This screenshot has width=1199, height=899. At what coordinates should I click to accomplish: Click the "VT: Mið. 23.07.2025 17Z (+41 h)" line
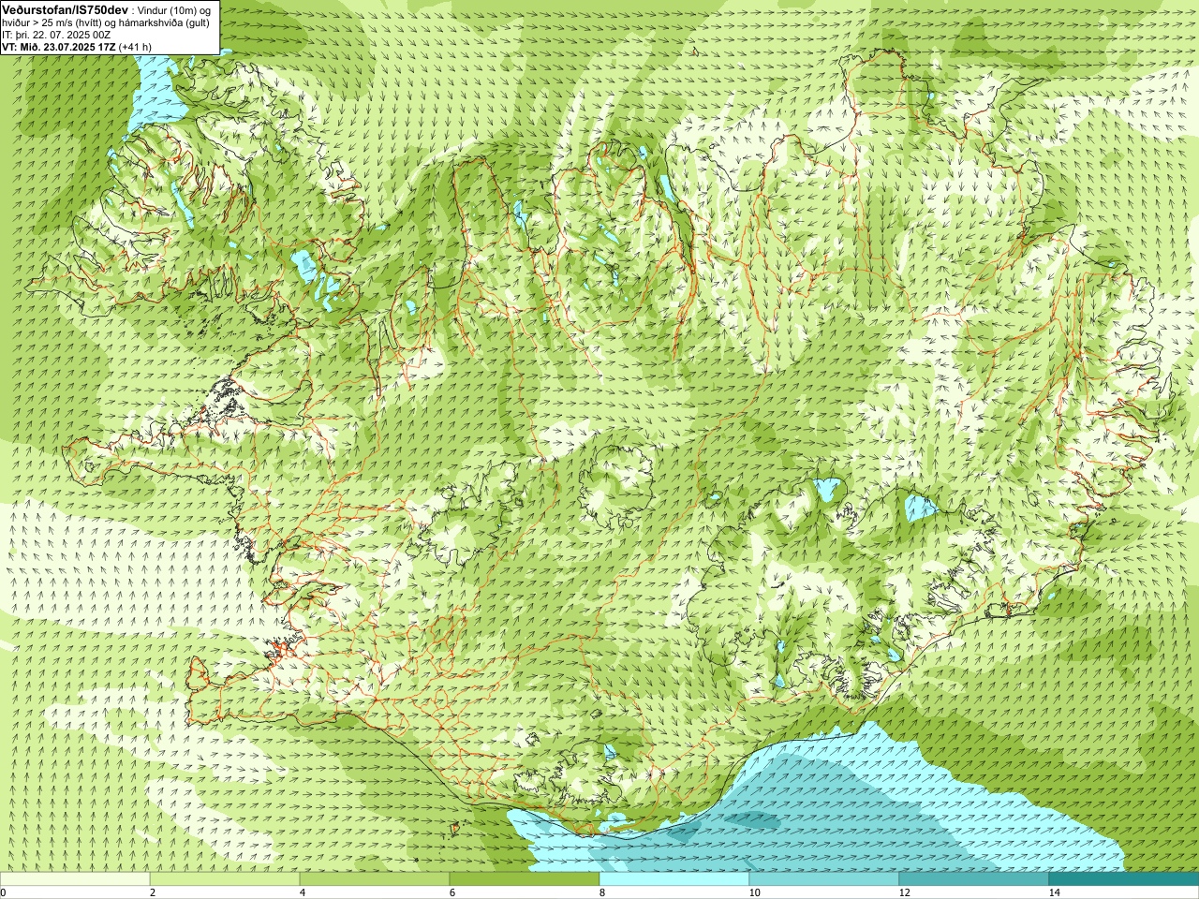pyautogui.click(x=77, y=47)
